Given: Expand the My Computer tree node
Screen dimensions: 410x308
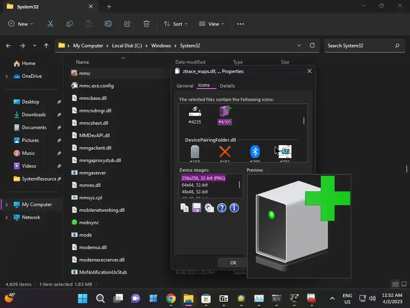Looking at the screenshot, I should 6,205.
